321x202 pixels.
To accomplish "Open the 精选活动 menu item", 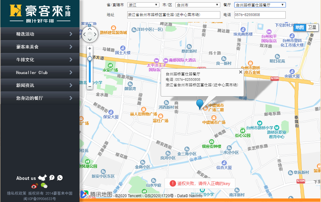I will pyautogui.click(x=40, y=34).
